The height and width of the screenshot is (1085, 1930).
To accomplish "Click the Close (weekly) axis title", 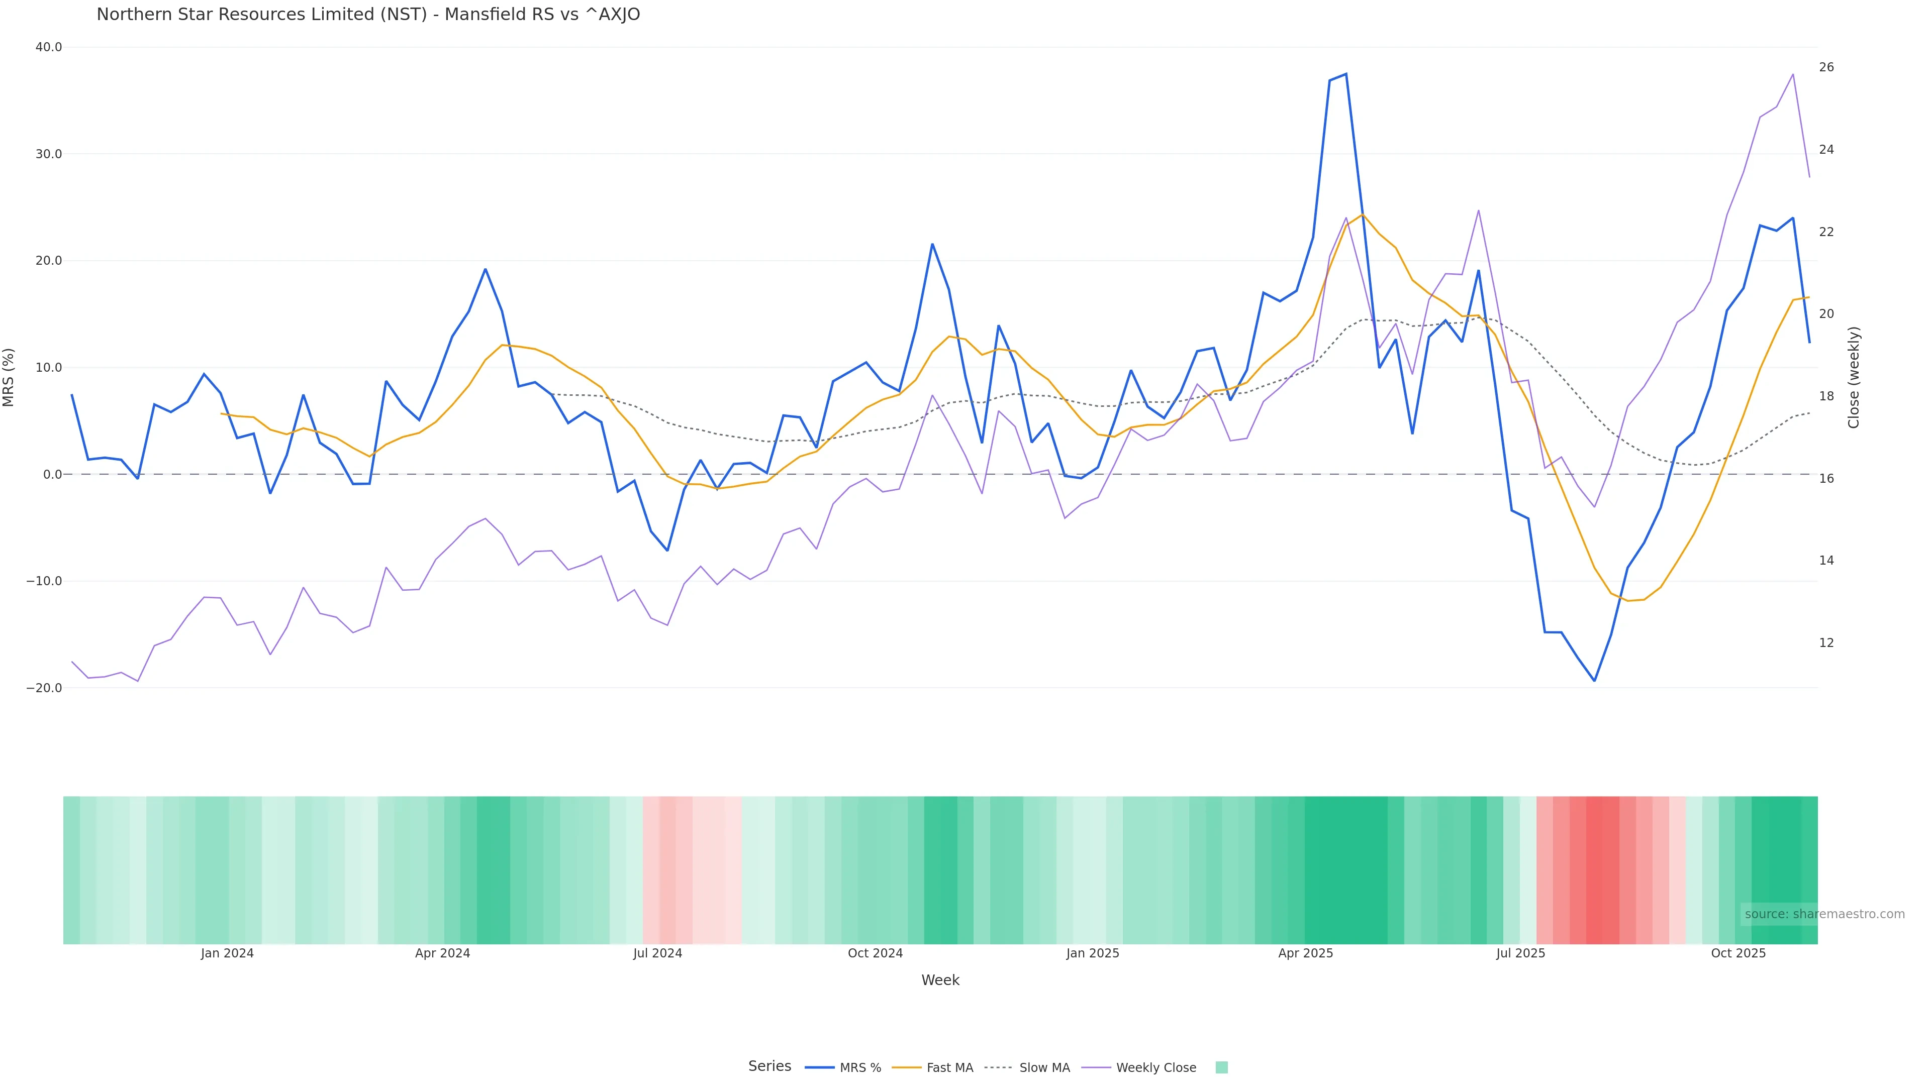I will click(1854, 377).
